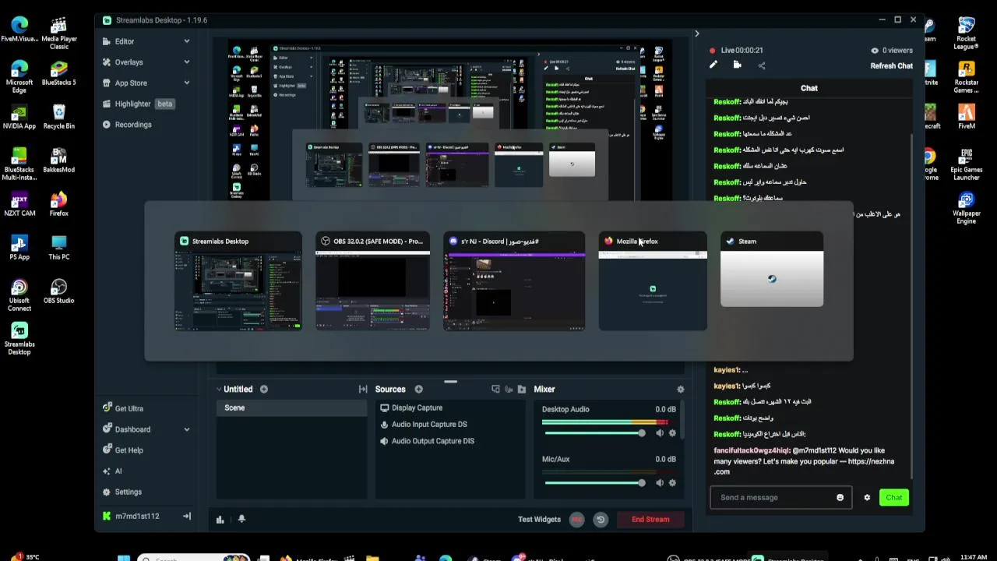
Task: Open performance stats icon in footer
Action: click(x=220, y=519)
